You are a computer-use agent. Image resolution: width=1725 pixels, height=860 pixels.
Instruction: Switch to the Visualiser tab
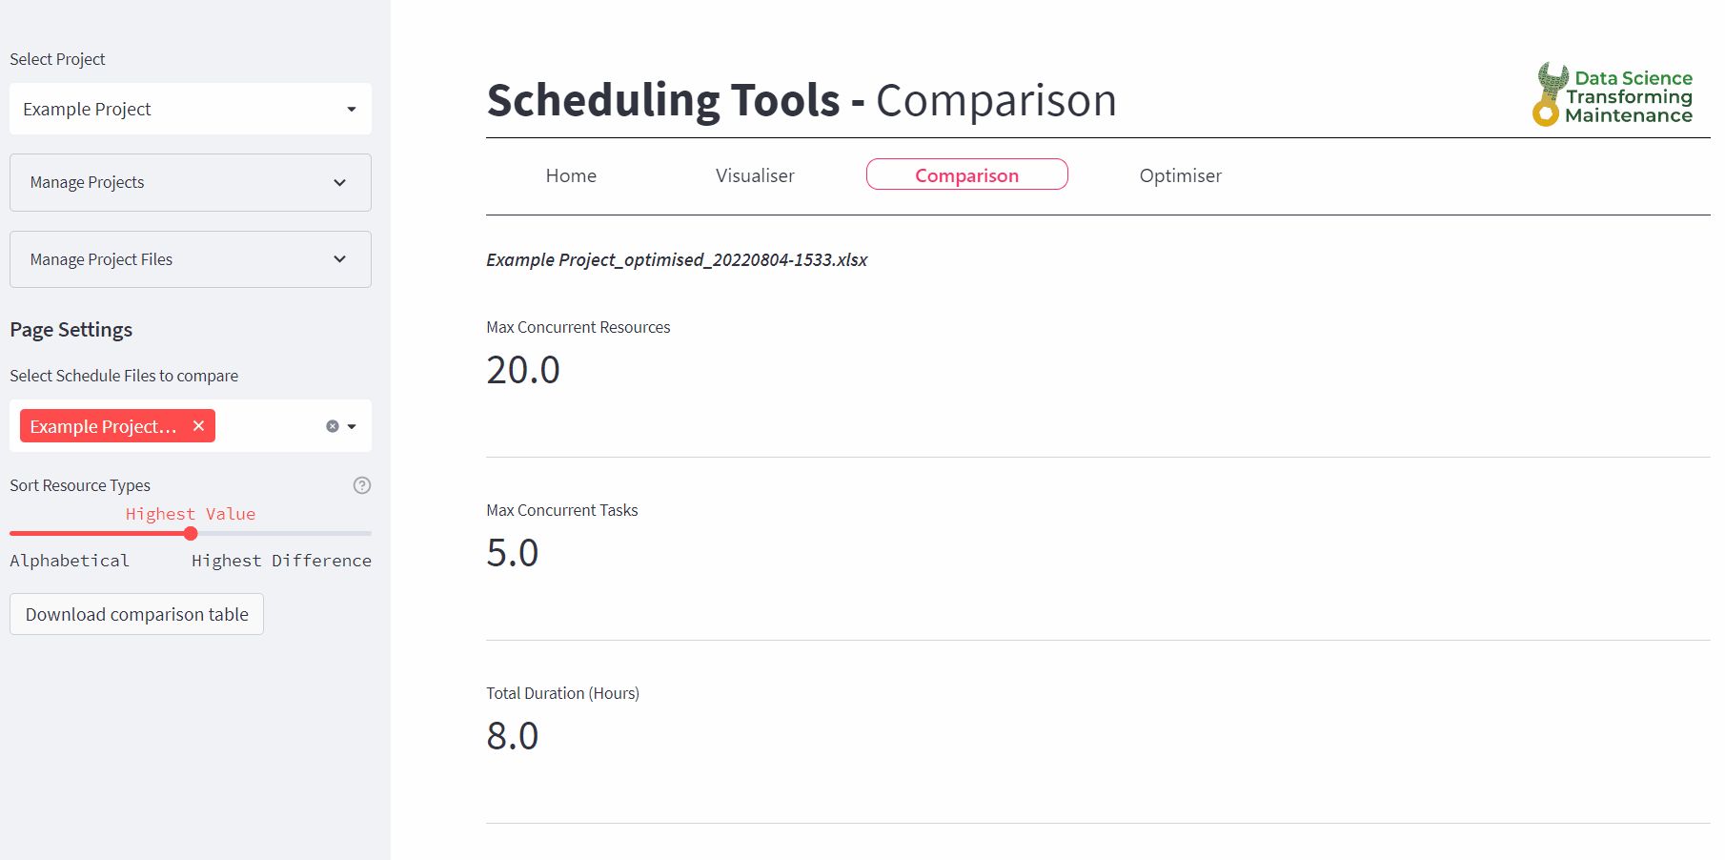tap(755, 175)
